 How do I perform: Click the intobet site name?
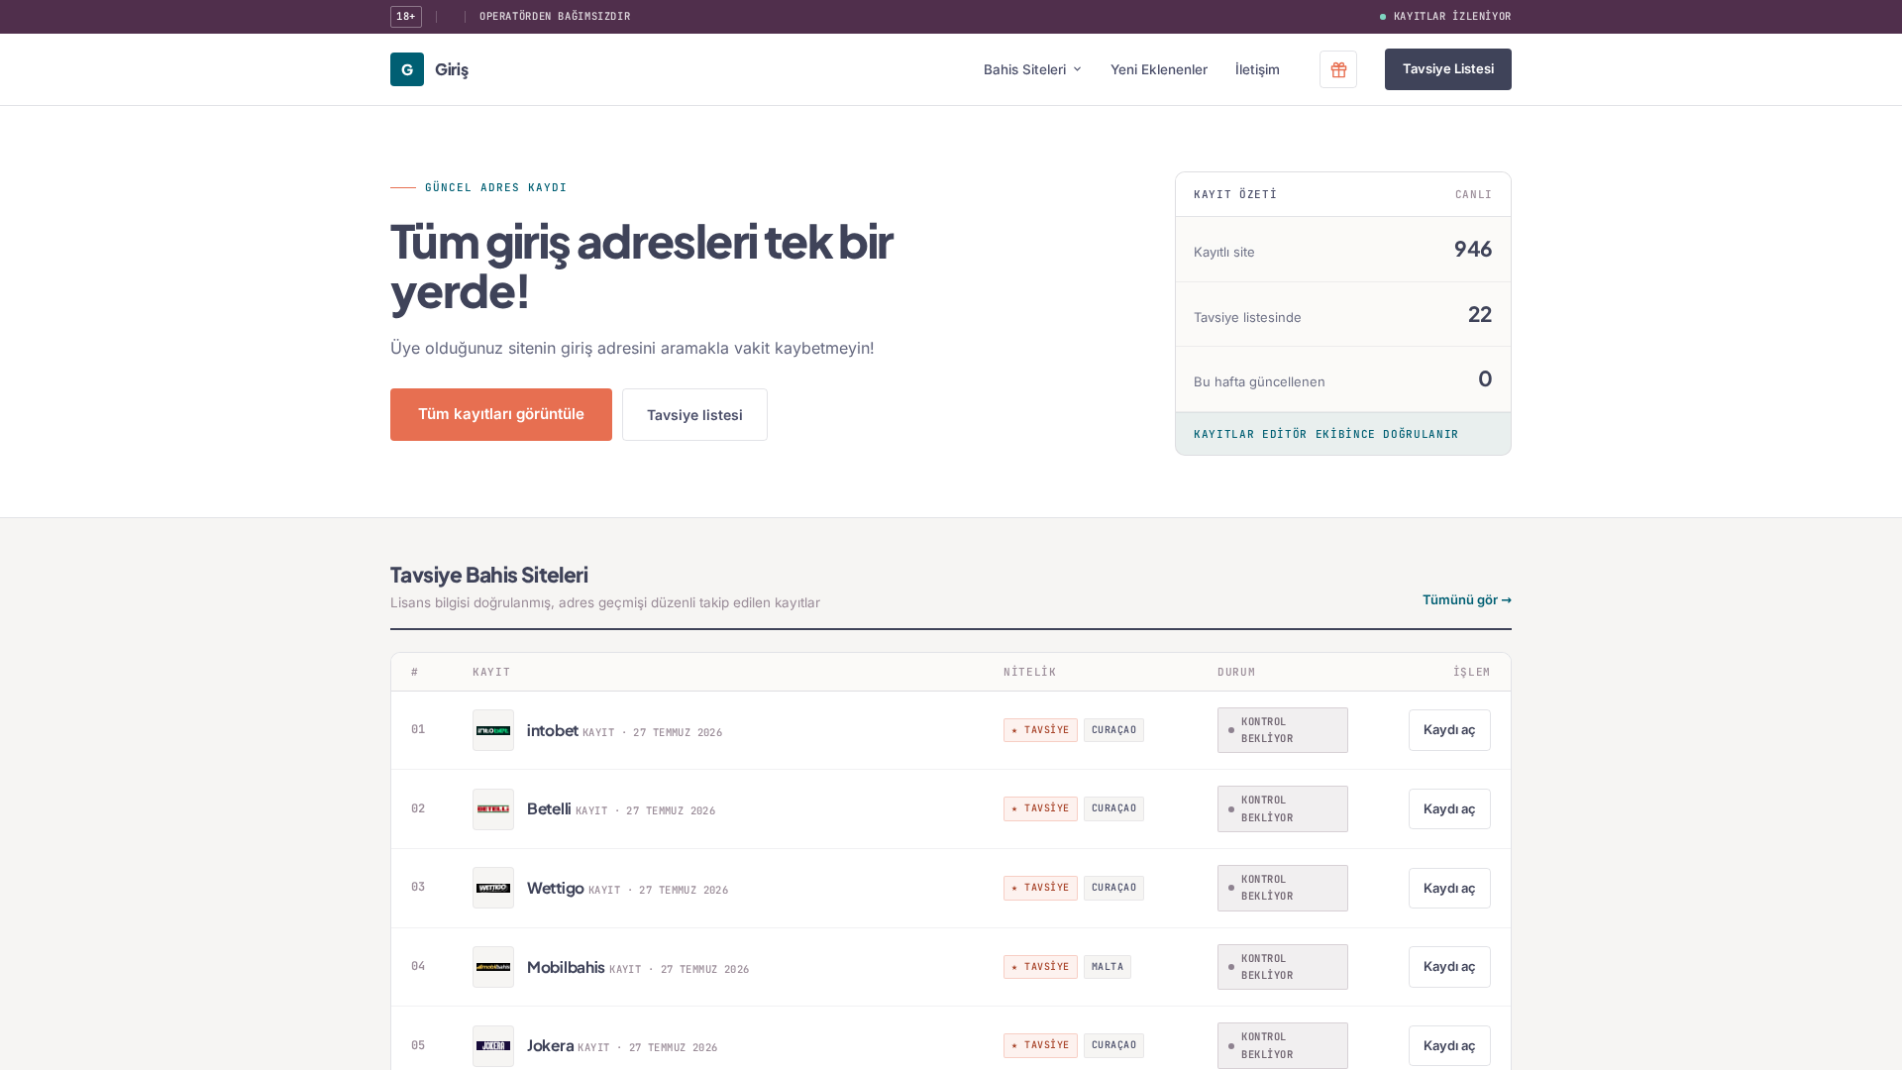[x=553, y=730]
